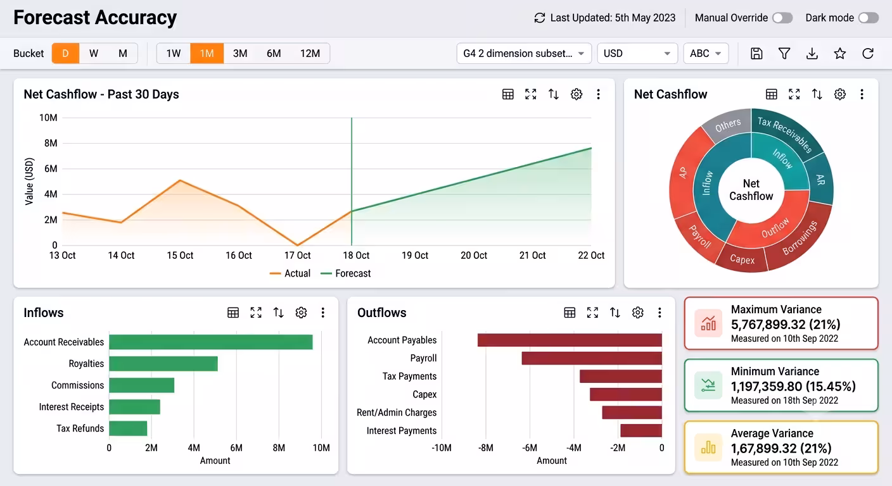The width and height of the screenshot is (892, 486).
Task: Open the ABC dropdown
Action: (x=706, y=53)
